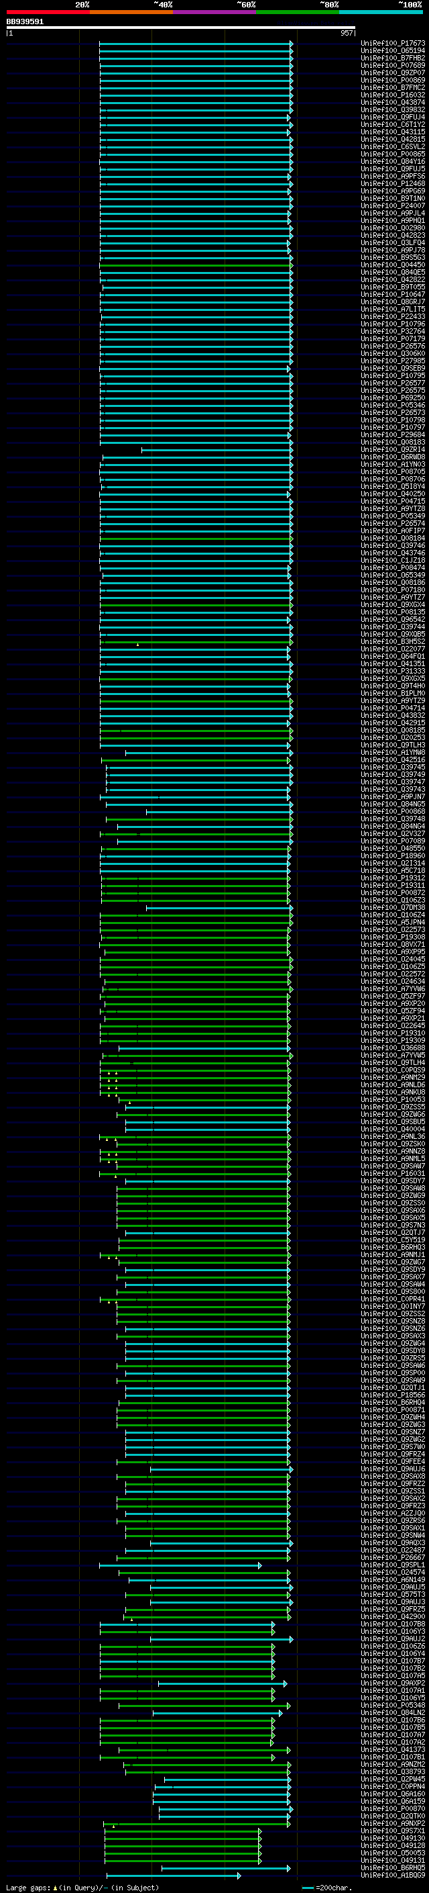The image size is (429, 1893).
Task: Select label UniRef100_Q84QE5
Action: [393, 272]
